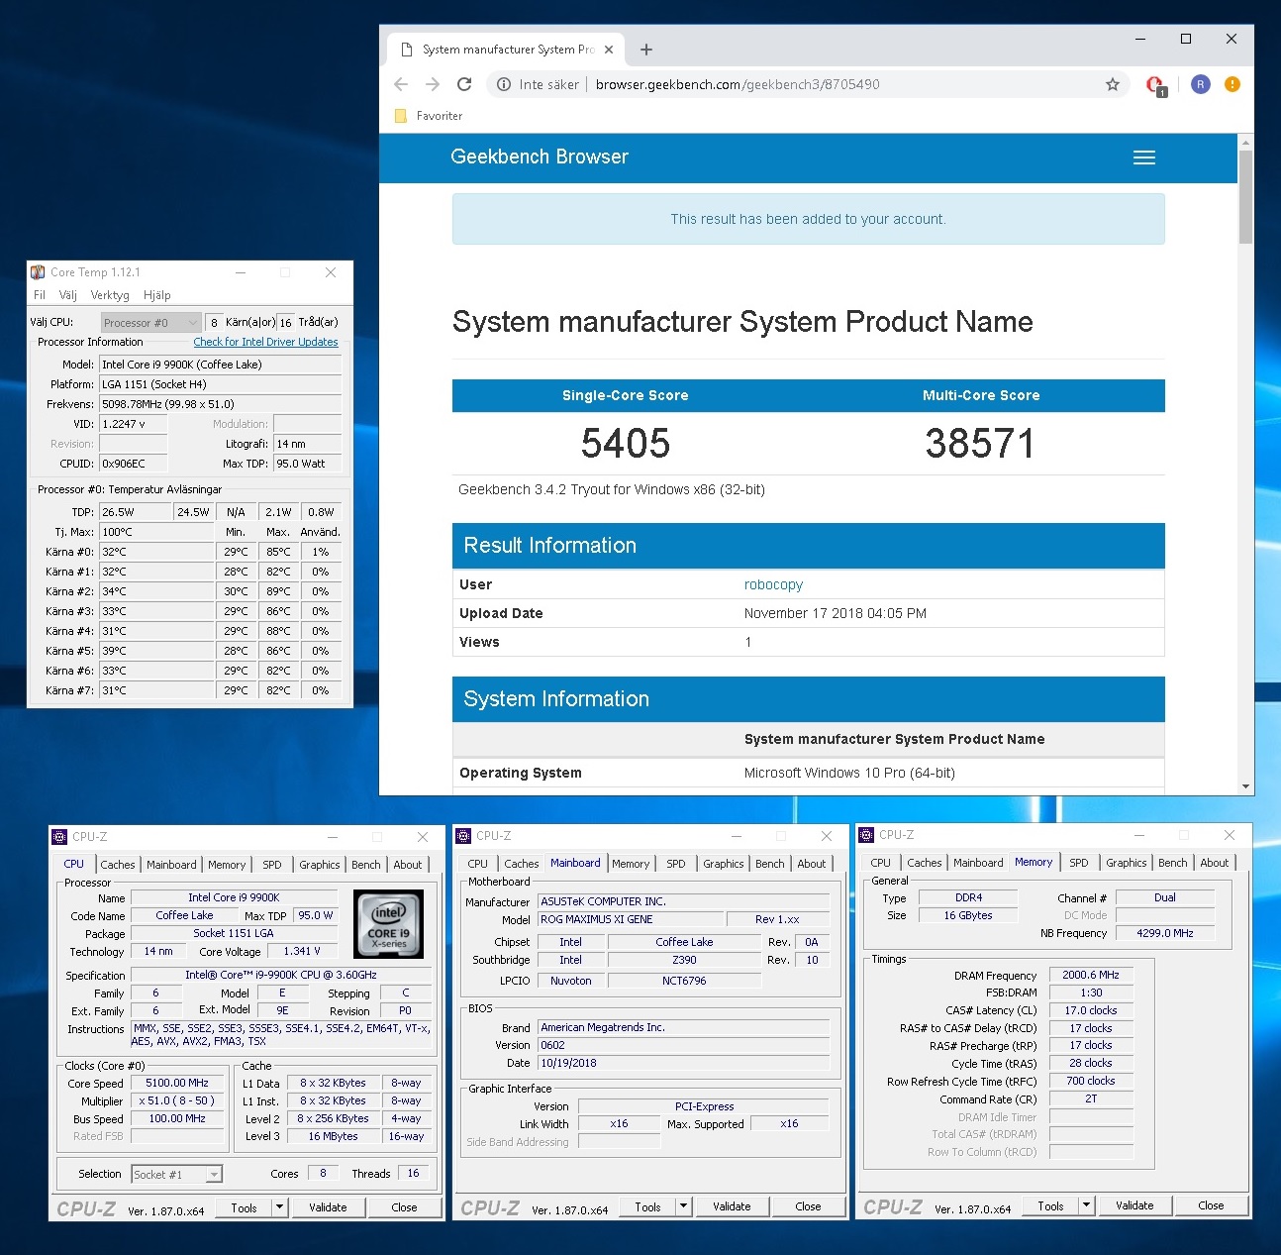Expand Tools dropdown arrow in CPU-Z Mainboard window

point(683,1206)
